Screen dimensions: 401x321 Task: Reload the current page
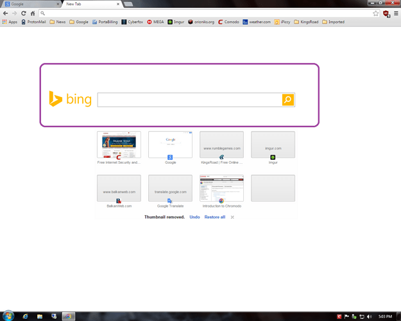click(x=24, y=13)
